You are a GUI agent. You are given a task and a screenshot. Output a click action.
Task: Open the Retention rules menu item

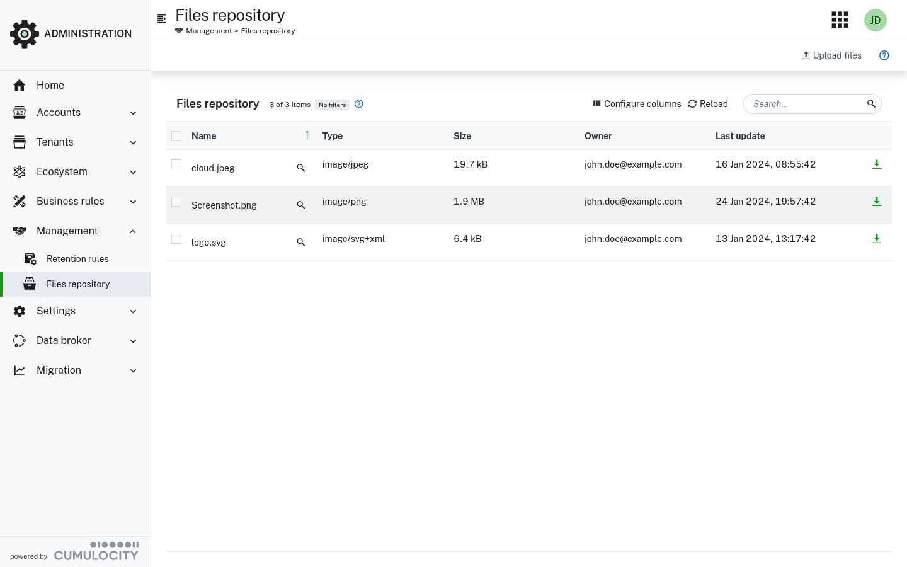[77, 258]
